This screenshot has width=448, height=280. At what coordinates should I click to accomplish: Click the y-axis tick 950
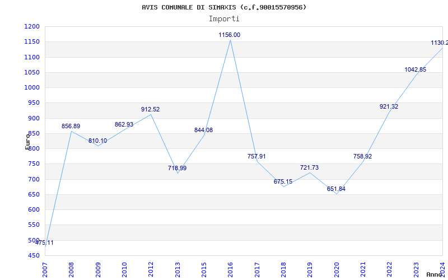(x=34, y=103)
